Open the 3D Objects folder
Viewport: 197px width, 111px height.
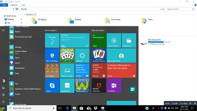click(39, 21)
